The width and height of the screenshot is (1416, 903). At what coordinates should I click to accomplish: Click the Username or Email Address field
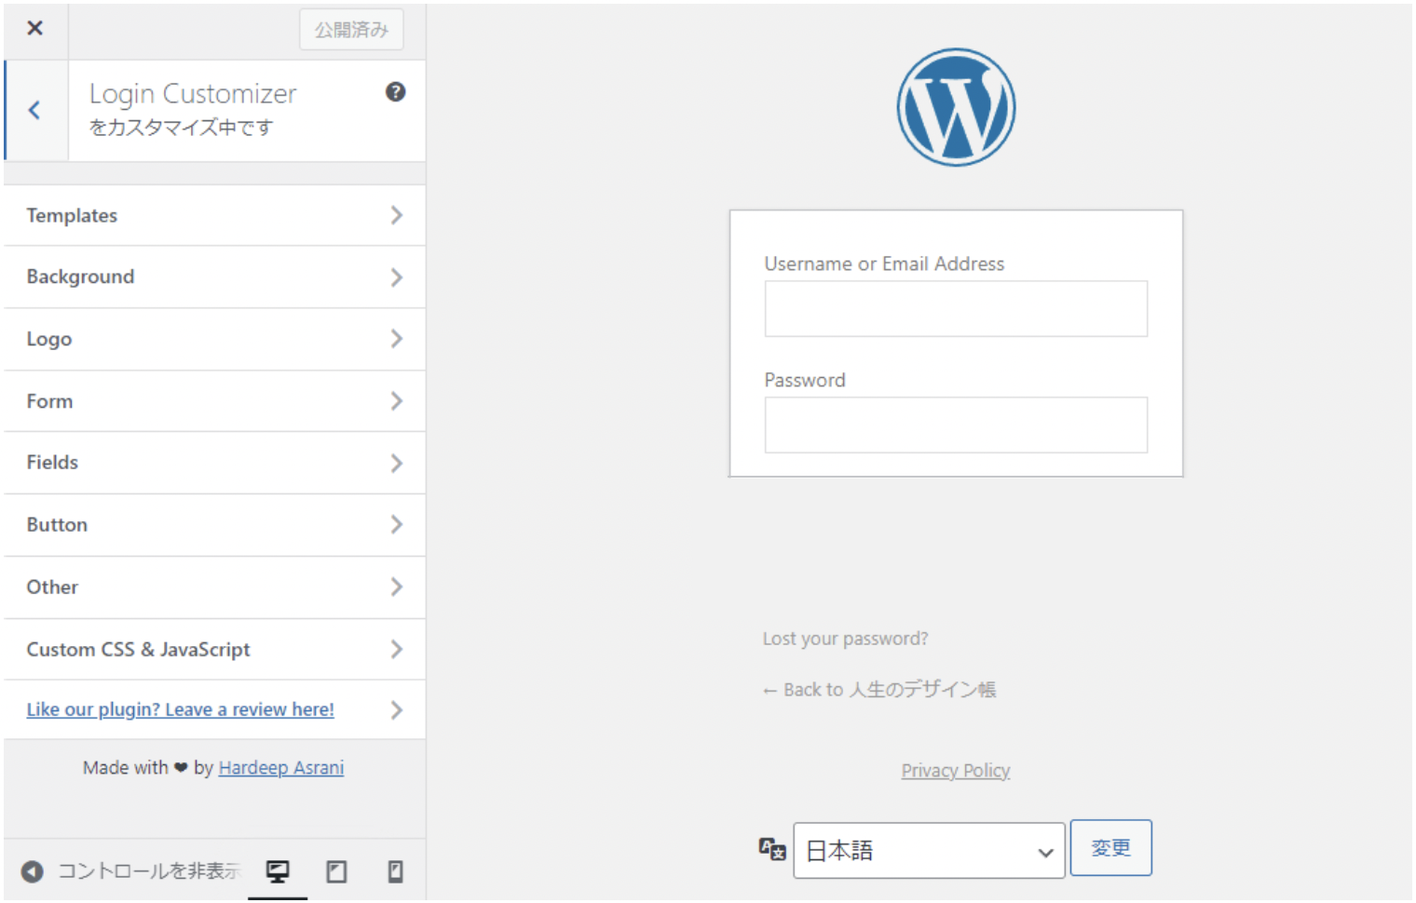click(956, 309)
